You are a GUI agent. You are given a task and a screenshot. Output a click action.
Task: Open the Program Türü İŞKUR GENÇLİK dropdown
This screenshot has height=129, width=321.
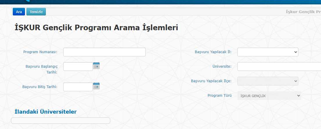(x=269, y=96)
